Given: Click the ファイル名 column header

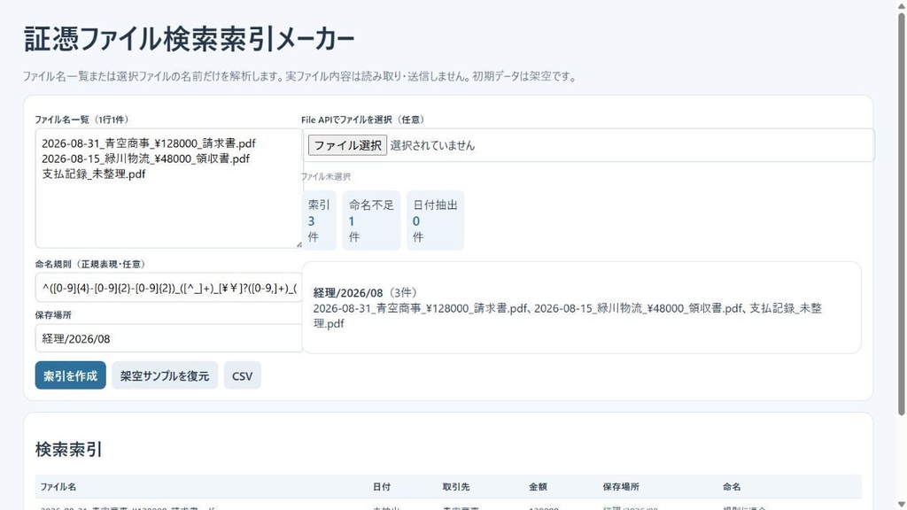Looking at the screenshot, I should (x=58, y=487).
